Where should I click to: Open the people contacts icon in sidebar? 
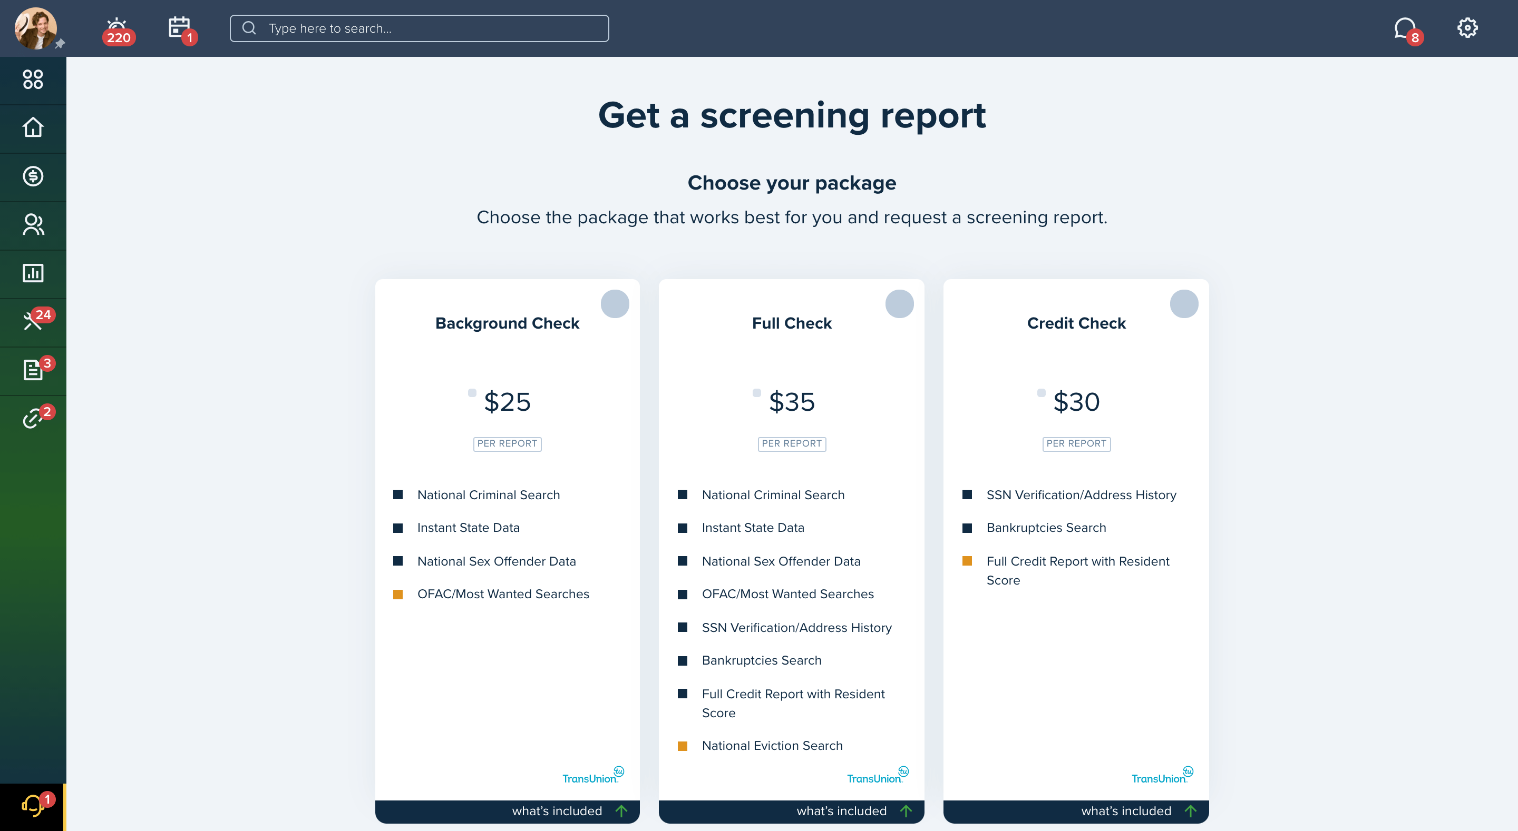pyautogui.click(x=33, y=224)
